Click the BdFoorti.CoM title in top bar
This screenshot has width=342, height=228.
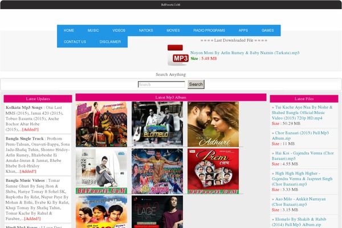click(x=171, y=5)
